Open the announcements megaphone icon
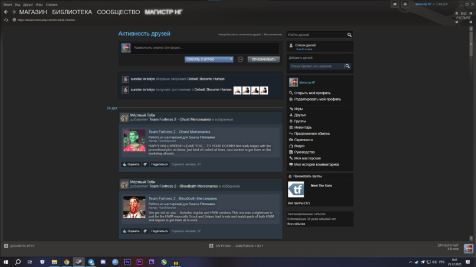Viewport: 476px width, 267px height. [395, 4]
